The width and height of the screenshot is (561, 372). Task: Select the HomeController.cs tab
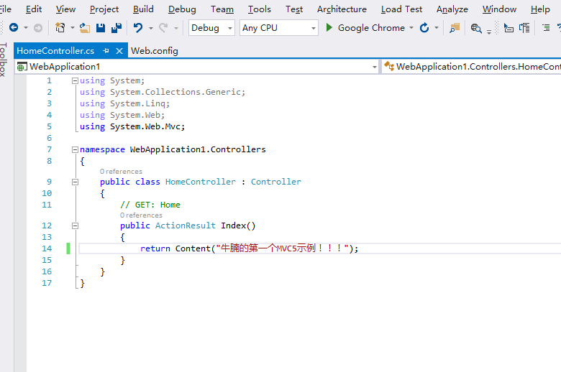(55, 51)
